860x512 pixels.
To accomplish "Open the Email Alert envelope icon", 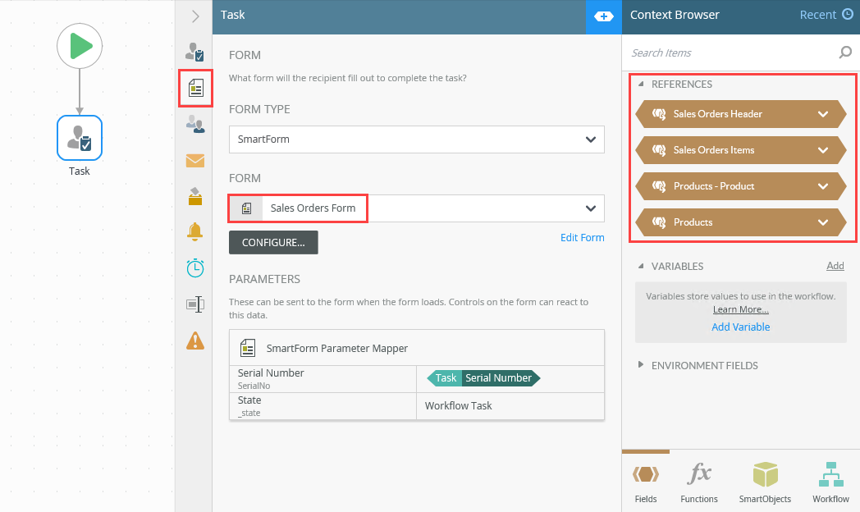I will [195, 160].
